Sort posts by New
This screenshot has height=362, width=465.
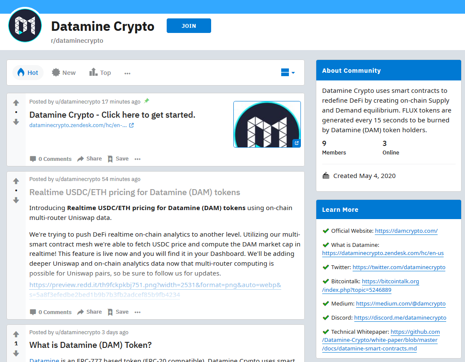[64, 73]
